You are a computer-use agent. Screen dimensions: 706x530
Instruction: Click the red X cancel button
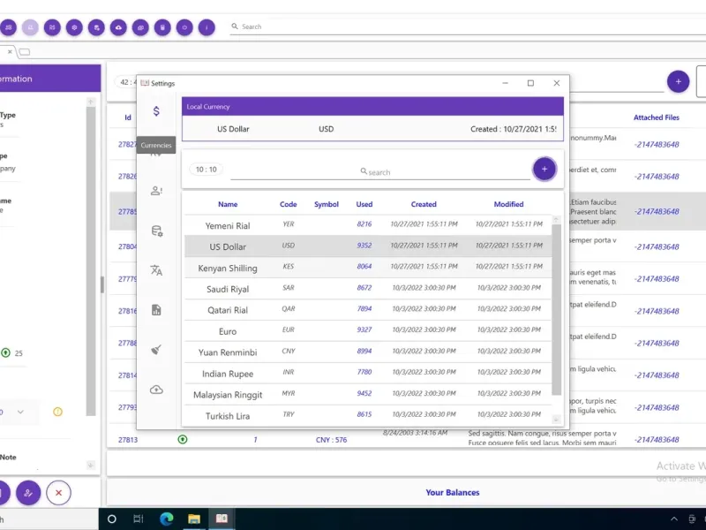coord(58,493)
